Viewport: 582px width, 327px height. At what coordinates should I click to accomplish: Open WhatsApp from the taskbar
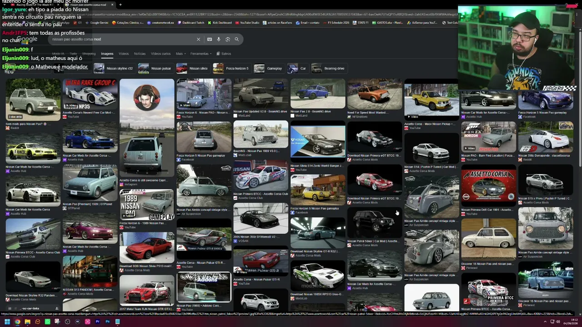(x=47, y=322)
